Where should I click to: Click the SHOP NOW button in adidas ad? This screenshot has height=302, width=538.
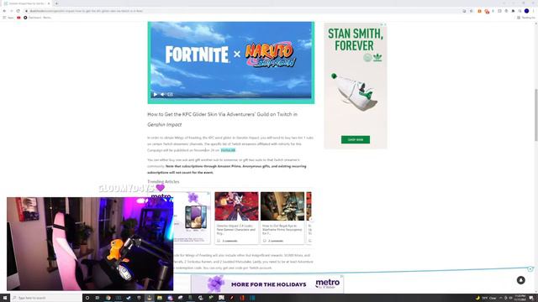[355, 140]
